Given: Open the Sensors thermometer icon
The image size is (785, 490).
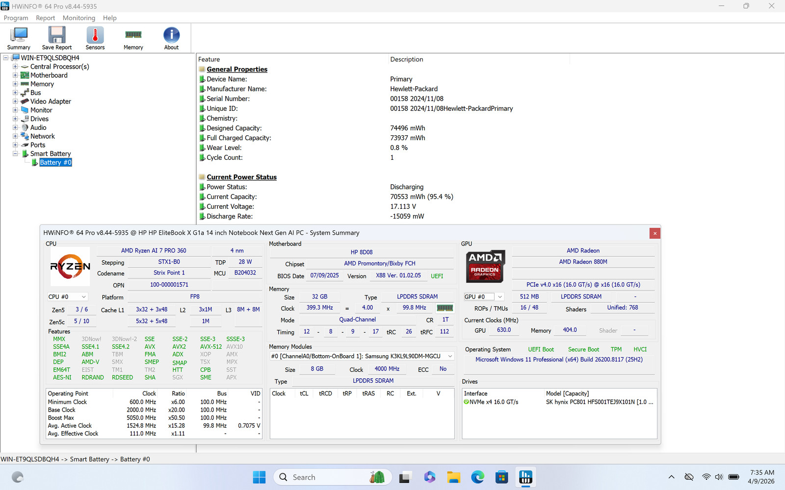Looking at the screenshot, I should (x=95, y=38).
